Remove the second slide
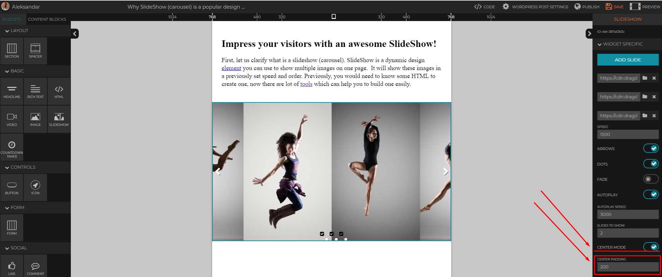Viewport: 662px width, 277px height. 654,97
